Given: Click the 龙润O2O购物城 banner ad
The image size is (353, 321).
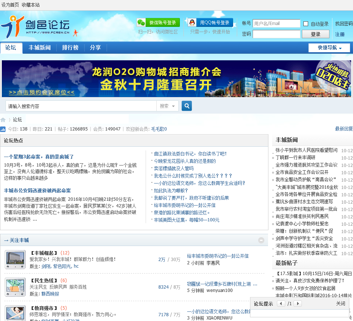Looking at the screenshot, I should (x=176, y=79).
